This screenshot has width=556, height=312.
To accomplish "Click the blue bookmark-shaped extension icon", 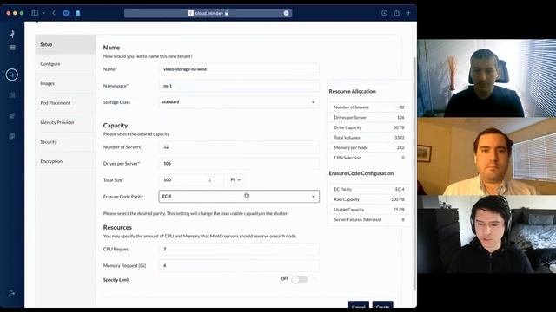I will coord(78,13).
